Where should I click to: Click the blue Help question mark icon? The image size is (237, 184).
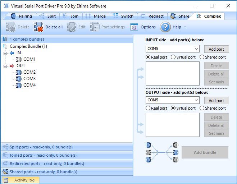coord(165,27)
